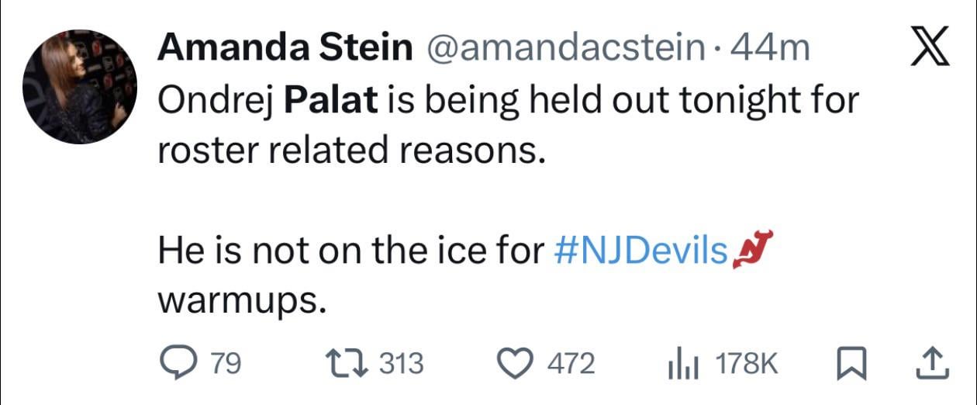
Task: Click the text "roster related reasons."
Action: pos(348,151)
